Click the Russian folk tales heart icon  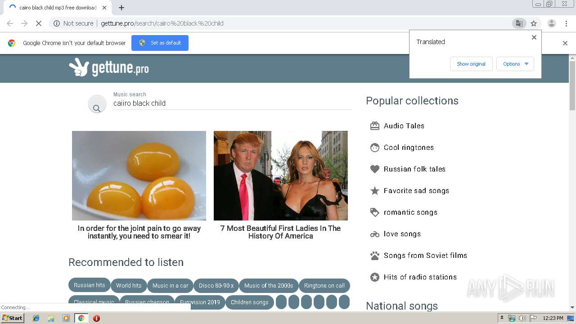coord(375,169)
